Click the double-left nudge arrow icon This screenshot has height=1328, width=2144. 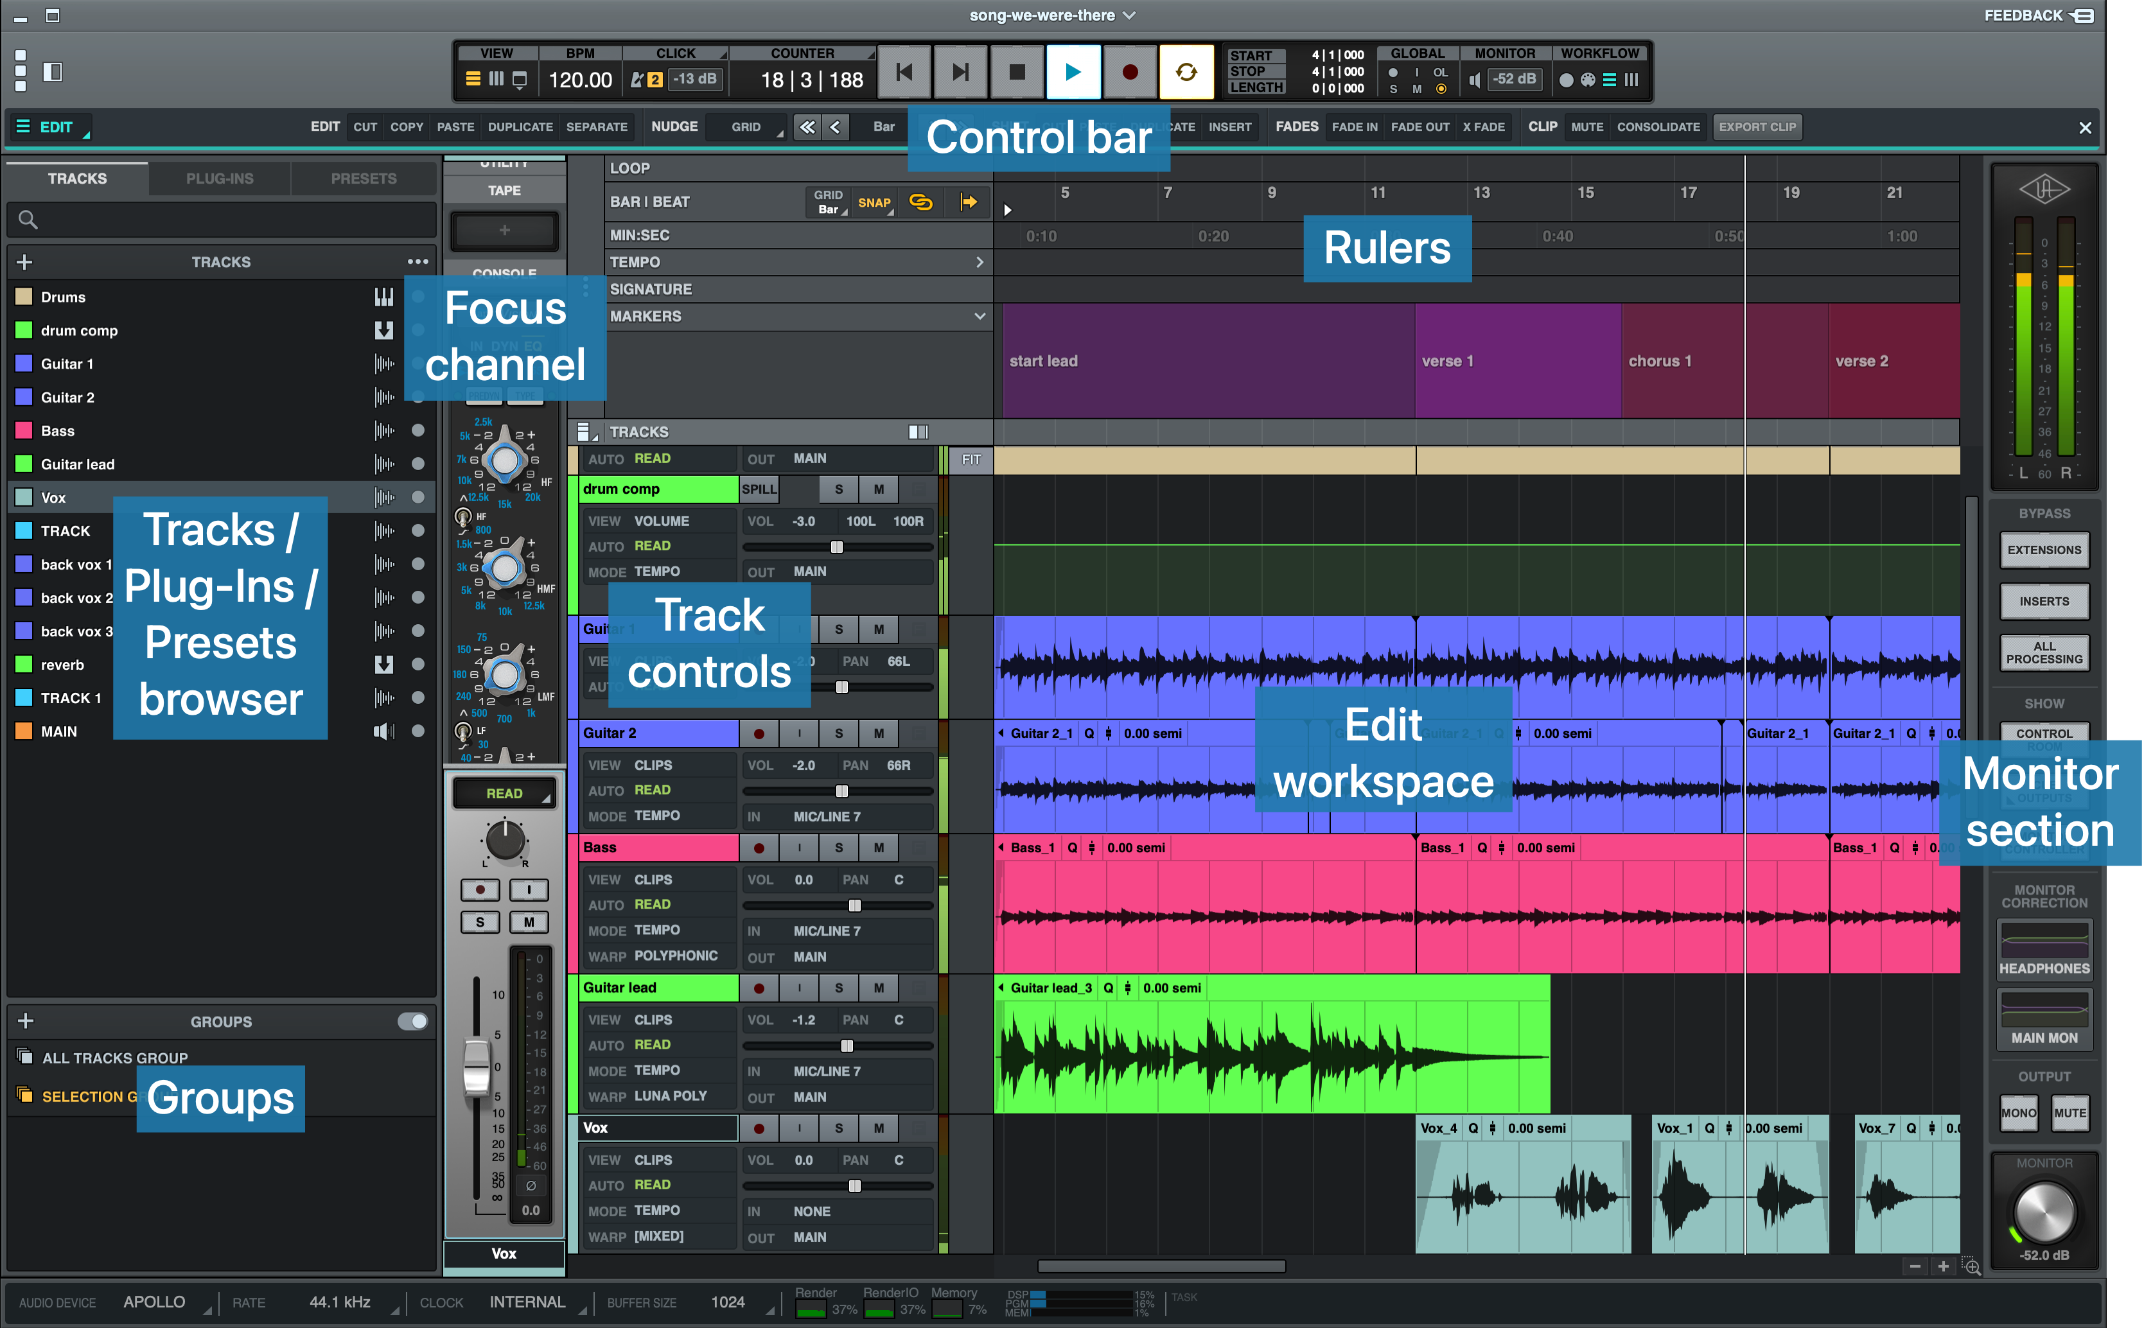pos(806,127)
